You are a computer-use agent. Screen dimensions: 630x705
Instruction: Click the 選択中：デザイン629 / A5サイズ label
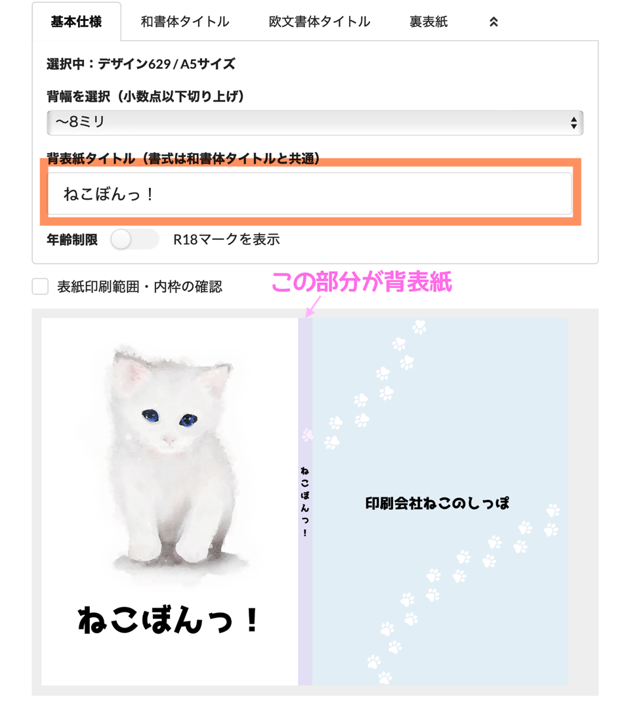pos(140,64)
